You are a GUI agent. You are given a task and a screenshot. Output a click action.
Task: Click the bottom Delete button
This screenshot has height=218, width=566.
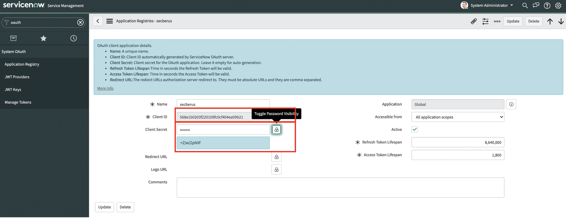(x=125, y=207)
